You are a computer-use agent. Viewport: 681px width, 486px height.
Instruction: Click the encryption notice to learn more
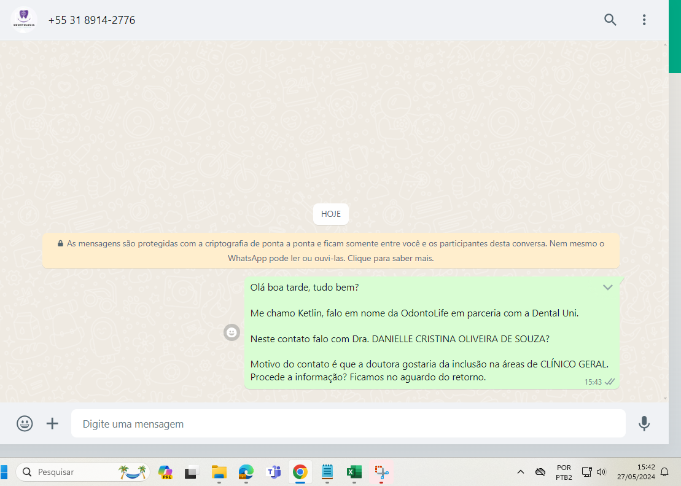[x=331, y=251]
